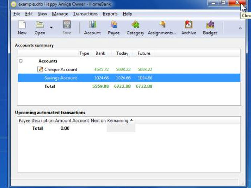Click the Cheque Account edit icon
Image resolution: width=251 pixels, height=188 pixels.
[40, 69]
